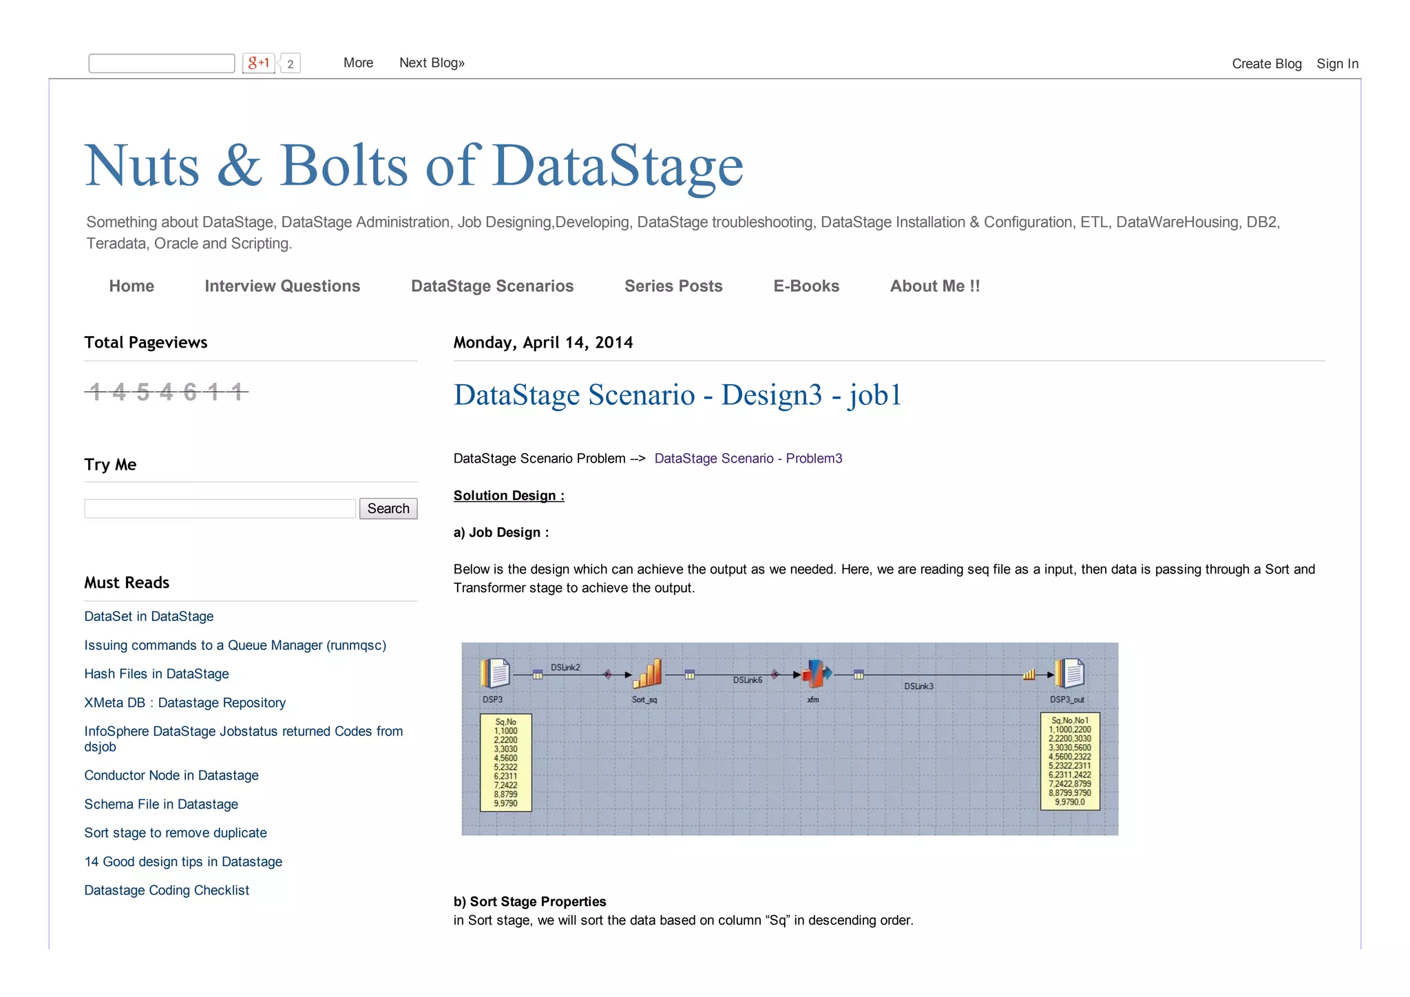The image size is (1410, 997).
Task: Click the Sign In link
Action: point(1336,63)
